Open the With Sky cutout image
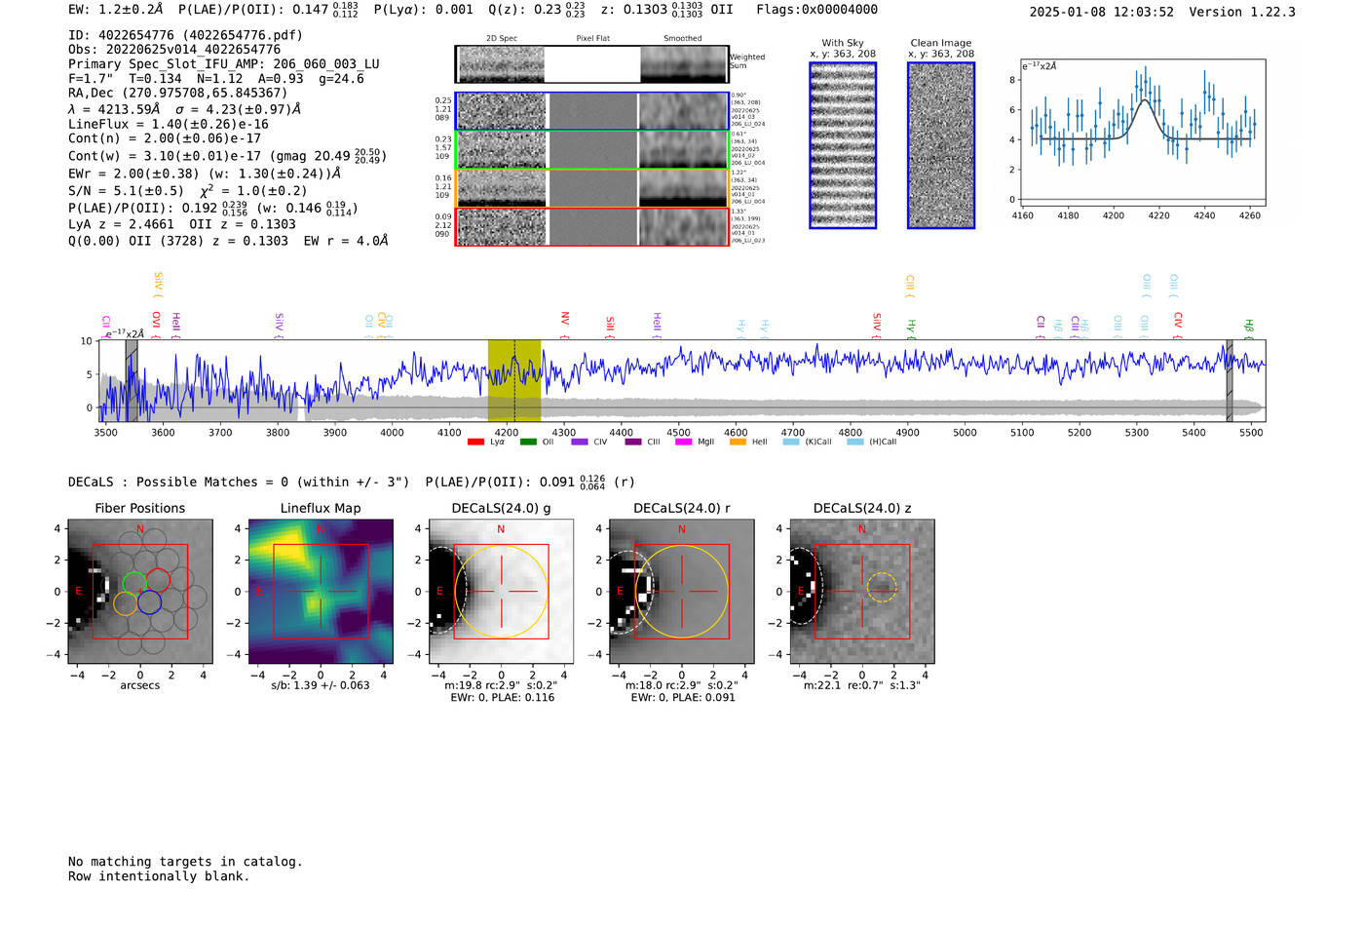The width and height of the screenshot is (1364, 929). [843, 145]
